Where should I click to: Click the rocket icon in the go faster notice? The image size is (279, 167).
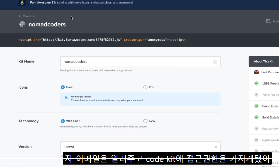click(x=66, y=97)
